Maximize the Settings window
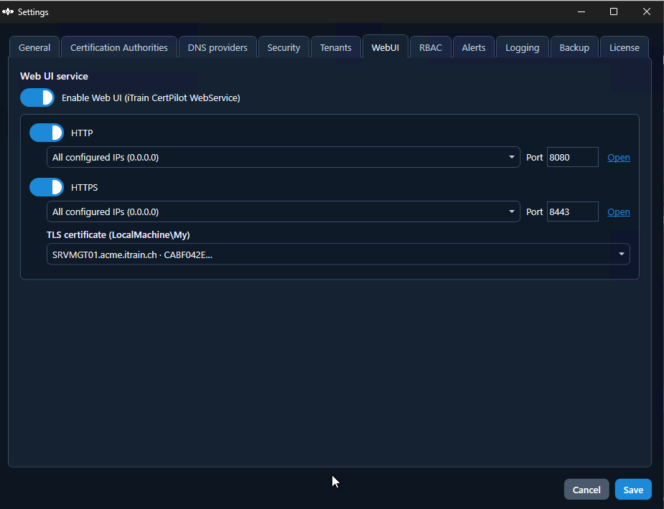The height and width of the screenshot is (509, 664). click(x=614, y=12)
